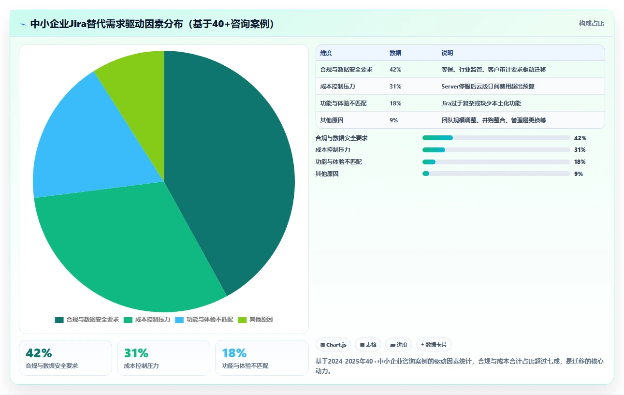Select table cell 其他原因
Image resolution: width=624 pixels, height=395 pixels.
[332, 120]
